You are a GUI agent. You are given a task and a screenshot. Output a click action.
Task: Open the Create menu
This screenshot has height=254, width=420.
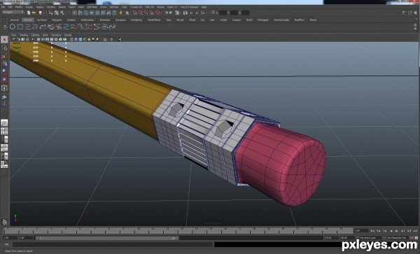[x=29, y=7]
